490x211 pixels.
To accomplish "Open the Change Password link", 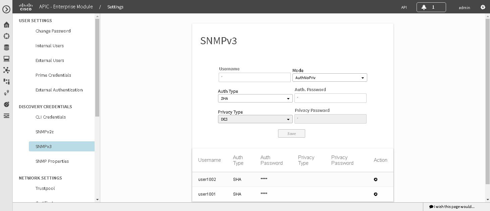I will pyautogui.click(x=53, y=31).
